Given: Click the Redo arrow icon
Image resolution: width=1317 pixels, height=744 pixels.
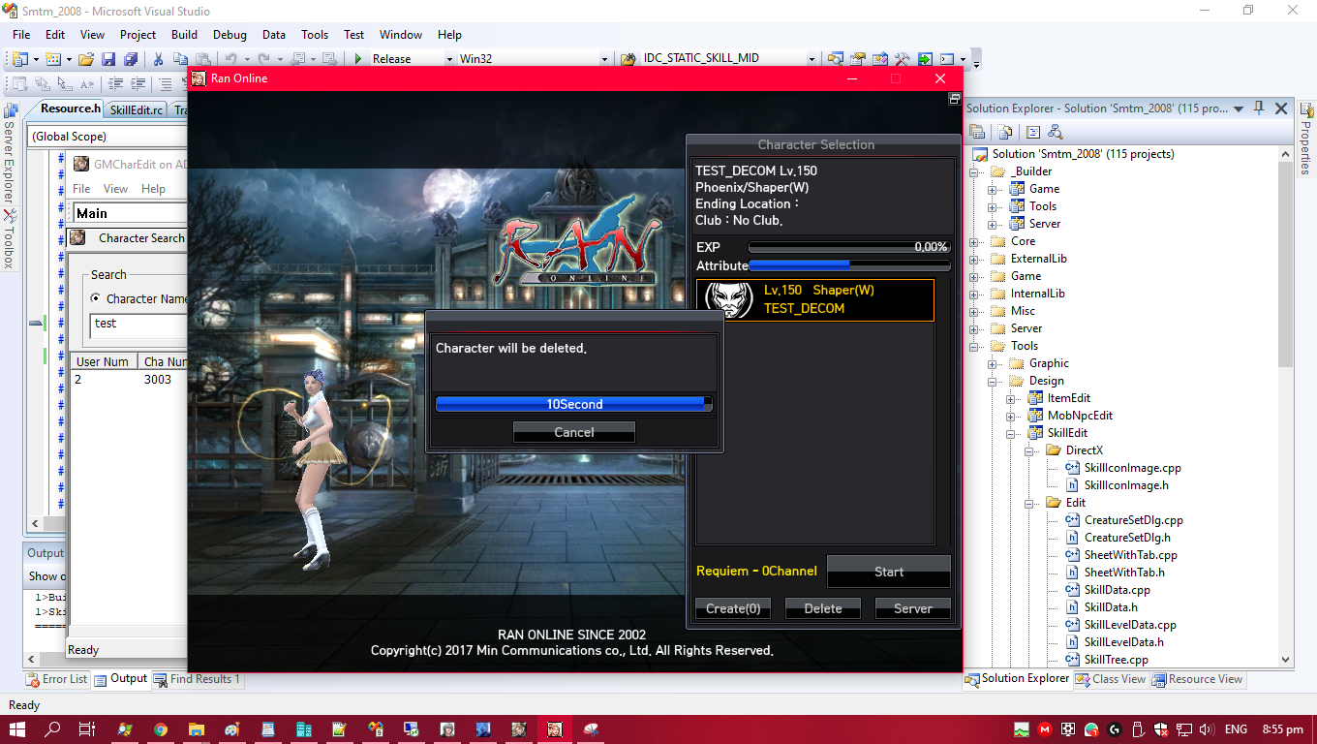Looking at the screenshot, I should (x=264, y=59).
